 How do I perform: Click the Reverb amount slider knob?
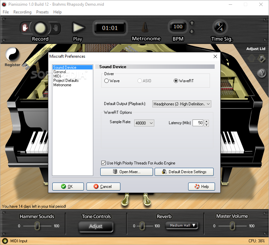[142, 226]
